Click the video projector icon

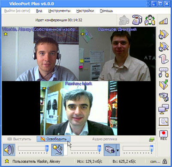click(164, 97)
